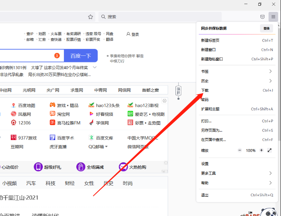Click the orange 3 badge in the search box
The image size is (281, 216).
[x=57, y=56]
